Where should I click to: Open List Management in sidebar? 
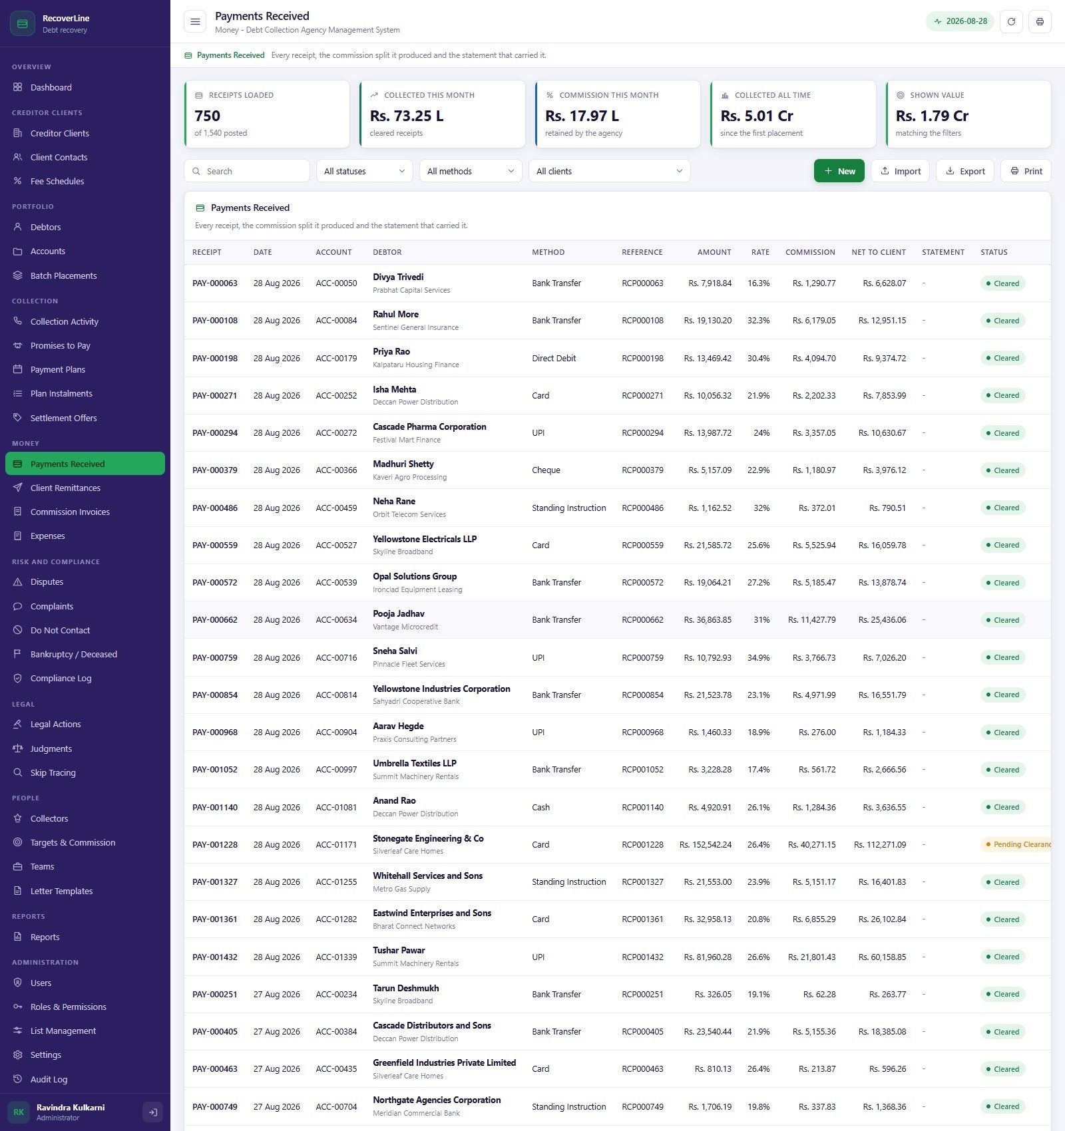pos(85,1031)
